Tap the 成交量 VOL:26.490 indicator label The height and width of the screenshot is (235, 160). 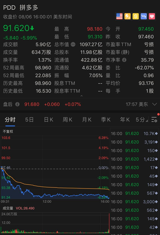19,208
